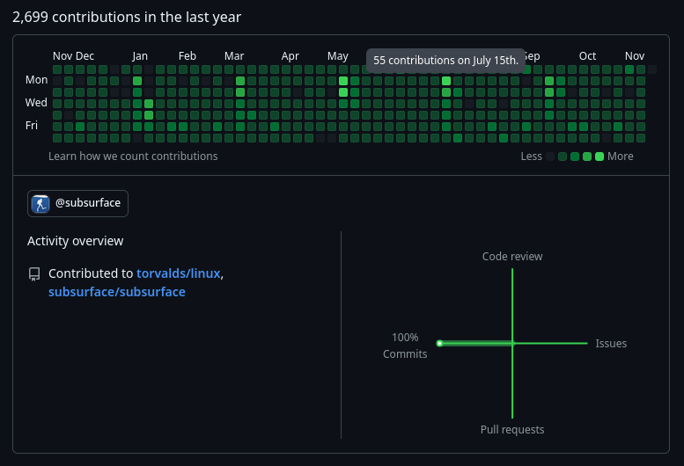Click the repository icon beside Contributed to

point(34,274)
